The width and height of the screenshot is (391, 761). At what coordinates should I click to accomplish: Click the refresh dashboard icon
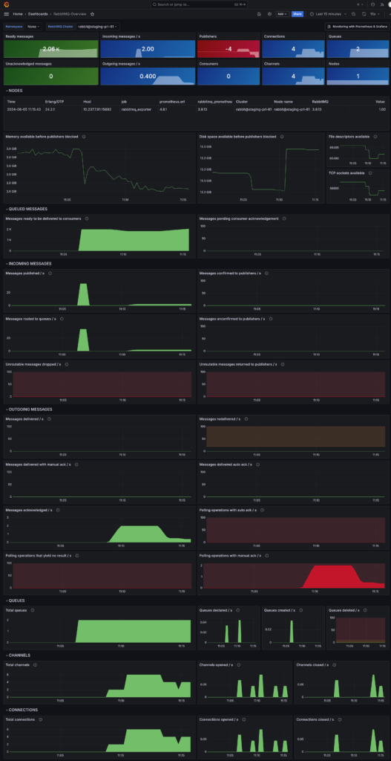(364, 14)
